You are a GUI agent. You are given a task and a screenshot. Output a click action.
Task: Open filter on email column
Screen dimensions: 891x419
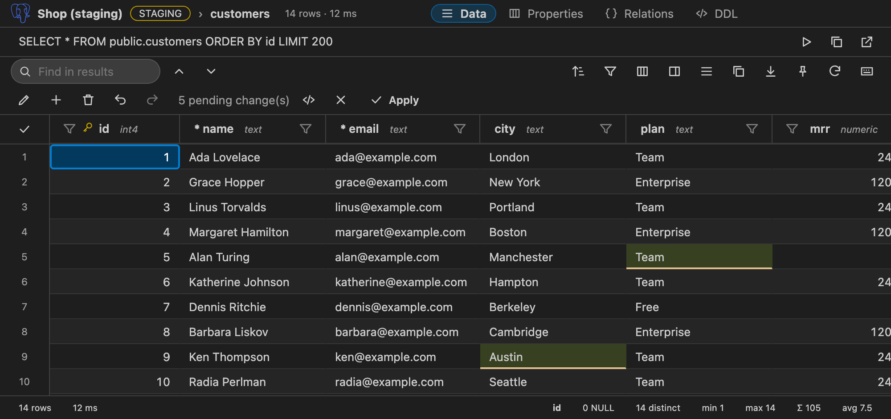tap(460, 129)
